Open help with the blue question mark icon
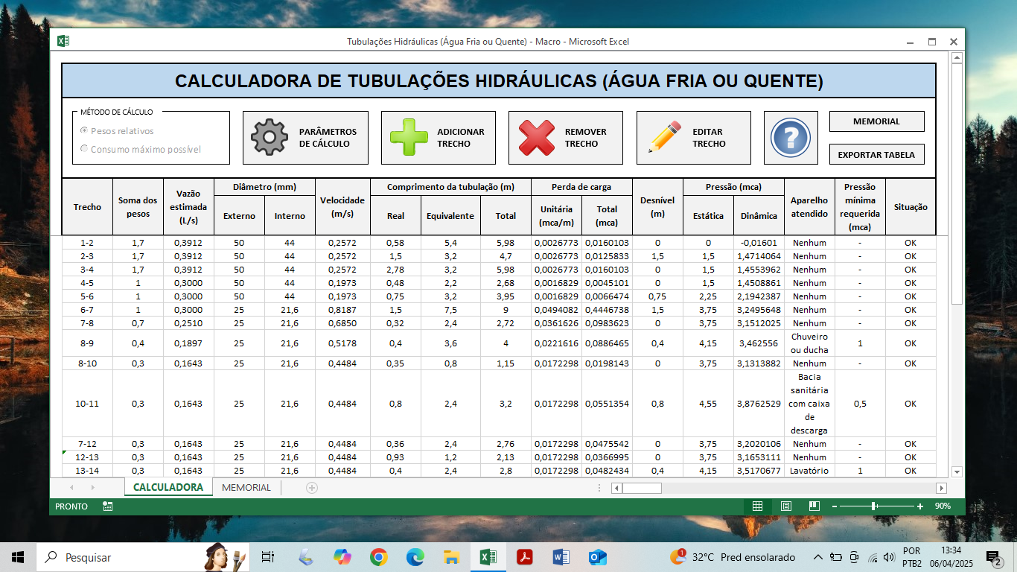Viewport: 1017px width, 572px height. coord(790,138)
